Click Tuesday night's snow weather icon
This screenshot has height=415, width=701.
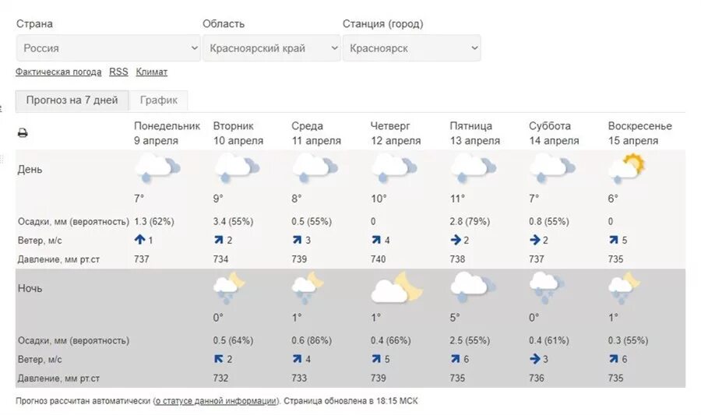point(229,287)
